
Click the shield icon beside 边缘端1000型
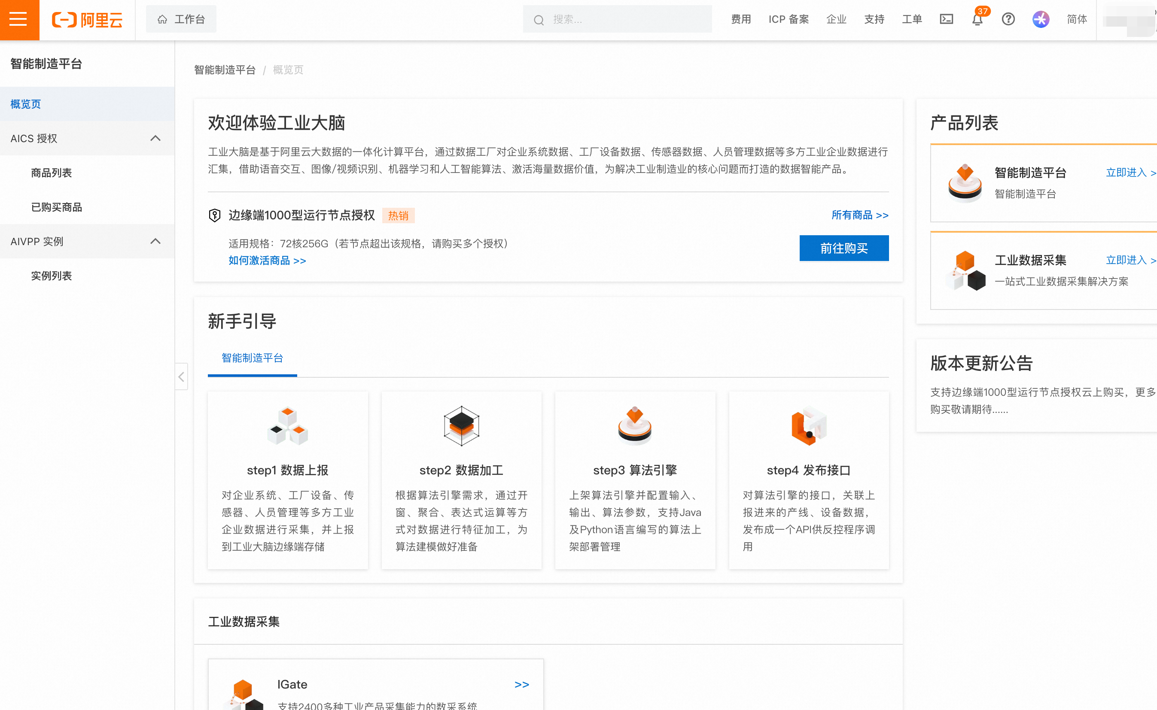tap(215, 215)
